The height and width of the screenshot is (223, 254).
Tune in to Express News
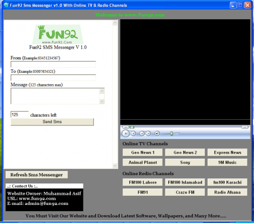(227, 152)
